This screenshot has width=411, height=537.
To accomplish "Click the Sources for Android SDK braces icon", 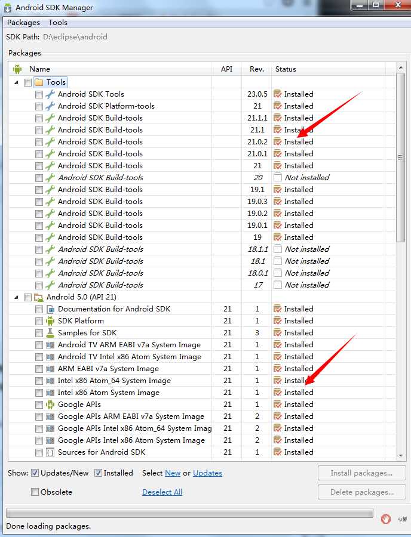I will pos(50,452).
